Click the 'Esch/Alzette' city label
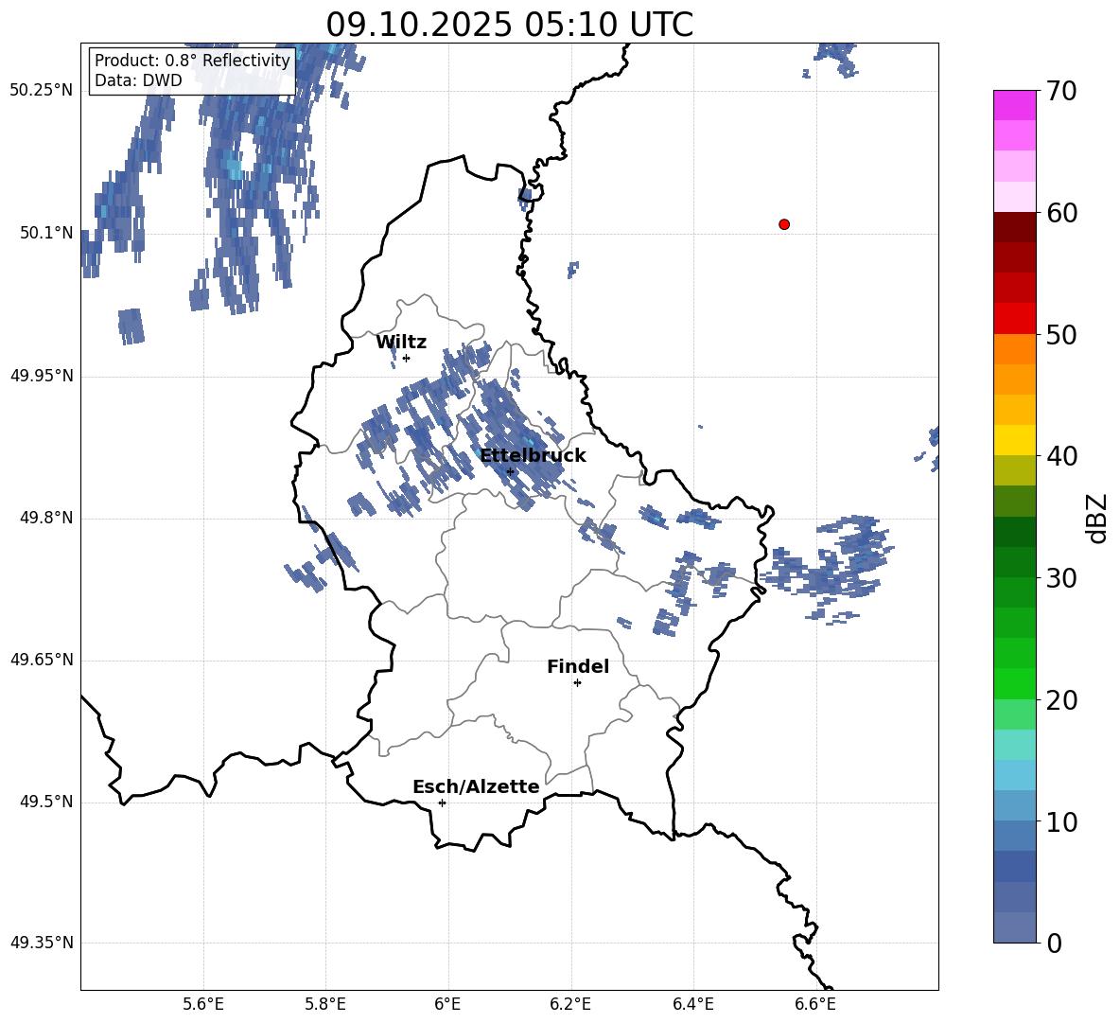The height and width of the screenshot is (1023, 1120). pos(476,786)
